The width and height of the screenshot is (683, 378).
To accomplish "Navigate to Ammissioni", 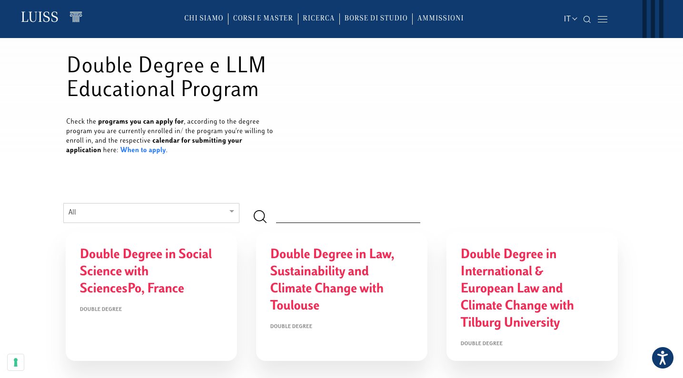I will (x=440, y=19).
